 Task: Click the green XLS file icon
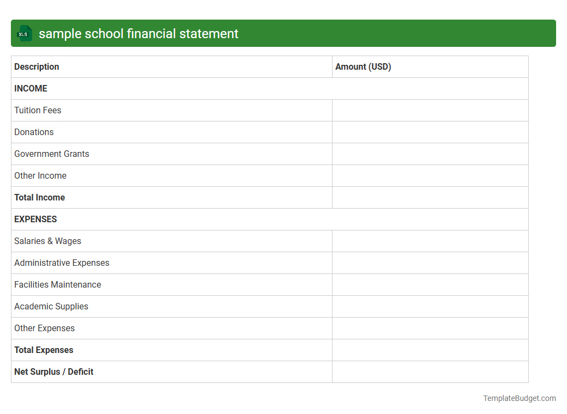[x=24, y=33]
